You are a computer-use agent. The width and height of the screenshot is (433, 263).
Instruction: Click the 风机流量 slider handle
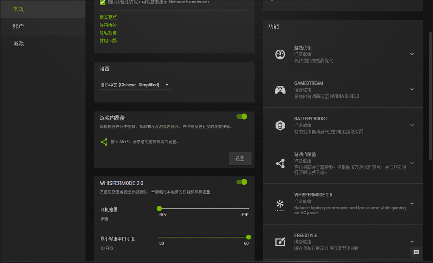tap(159, 208)
